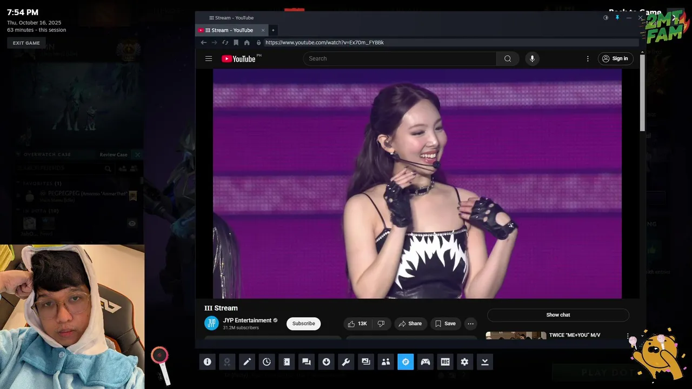Click the '31.2M subscribers' text
Screen dimensions: 692x389
click(241, 328)
